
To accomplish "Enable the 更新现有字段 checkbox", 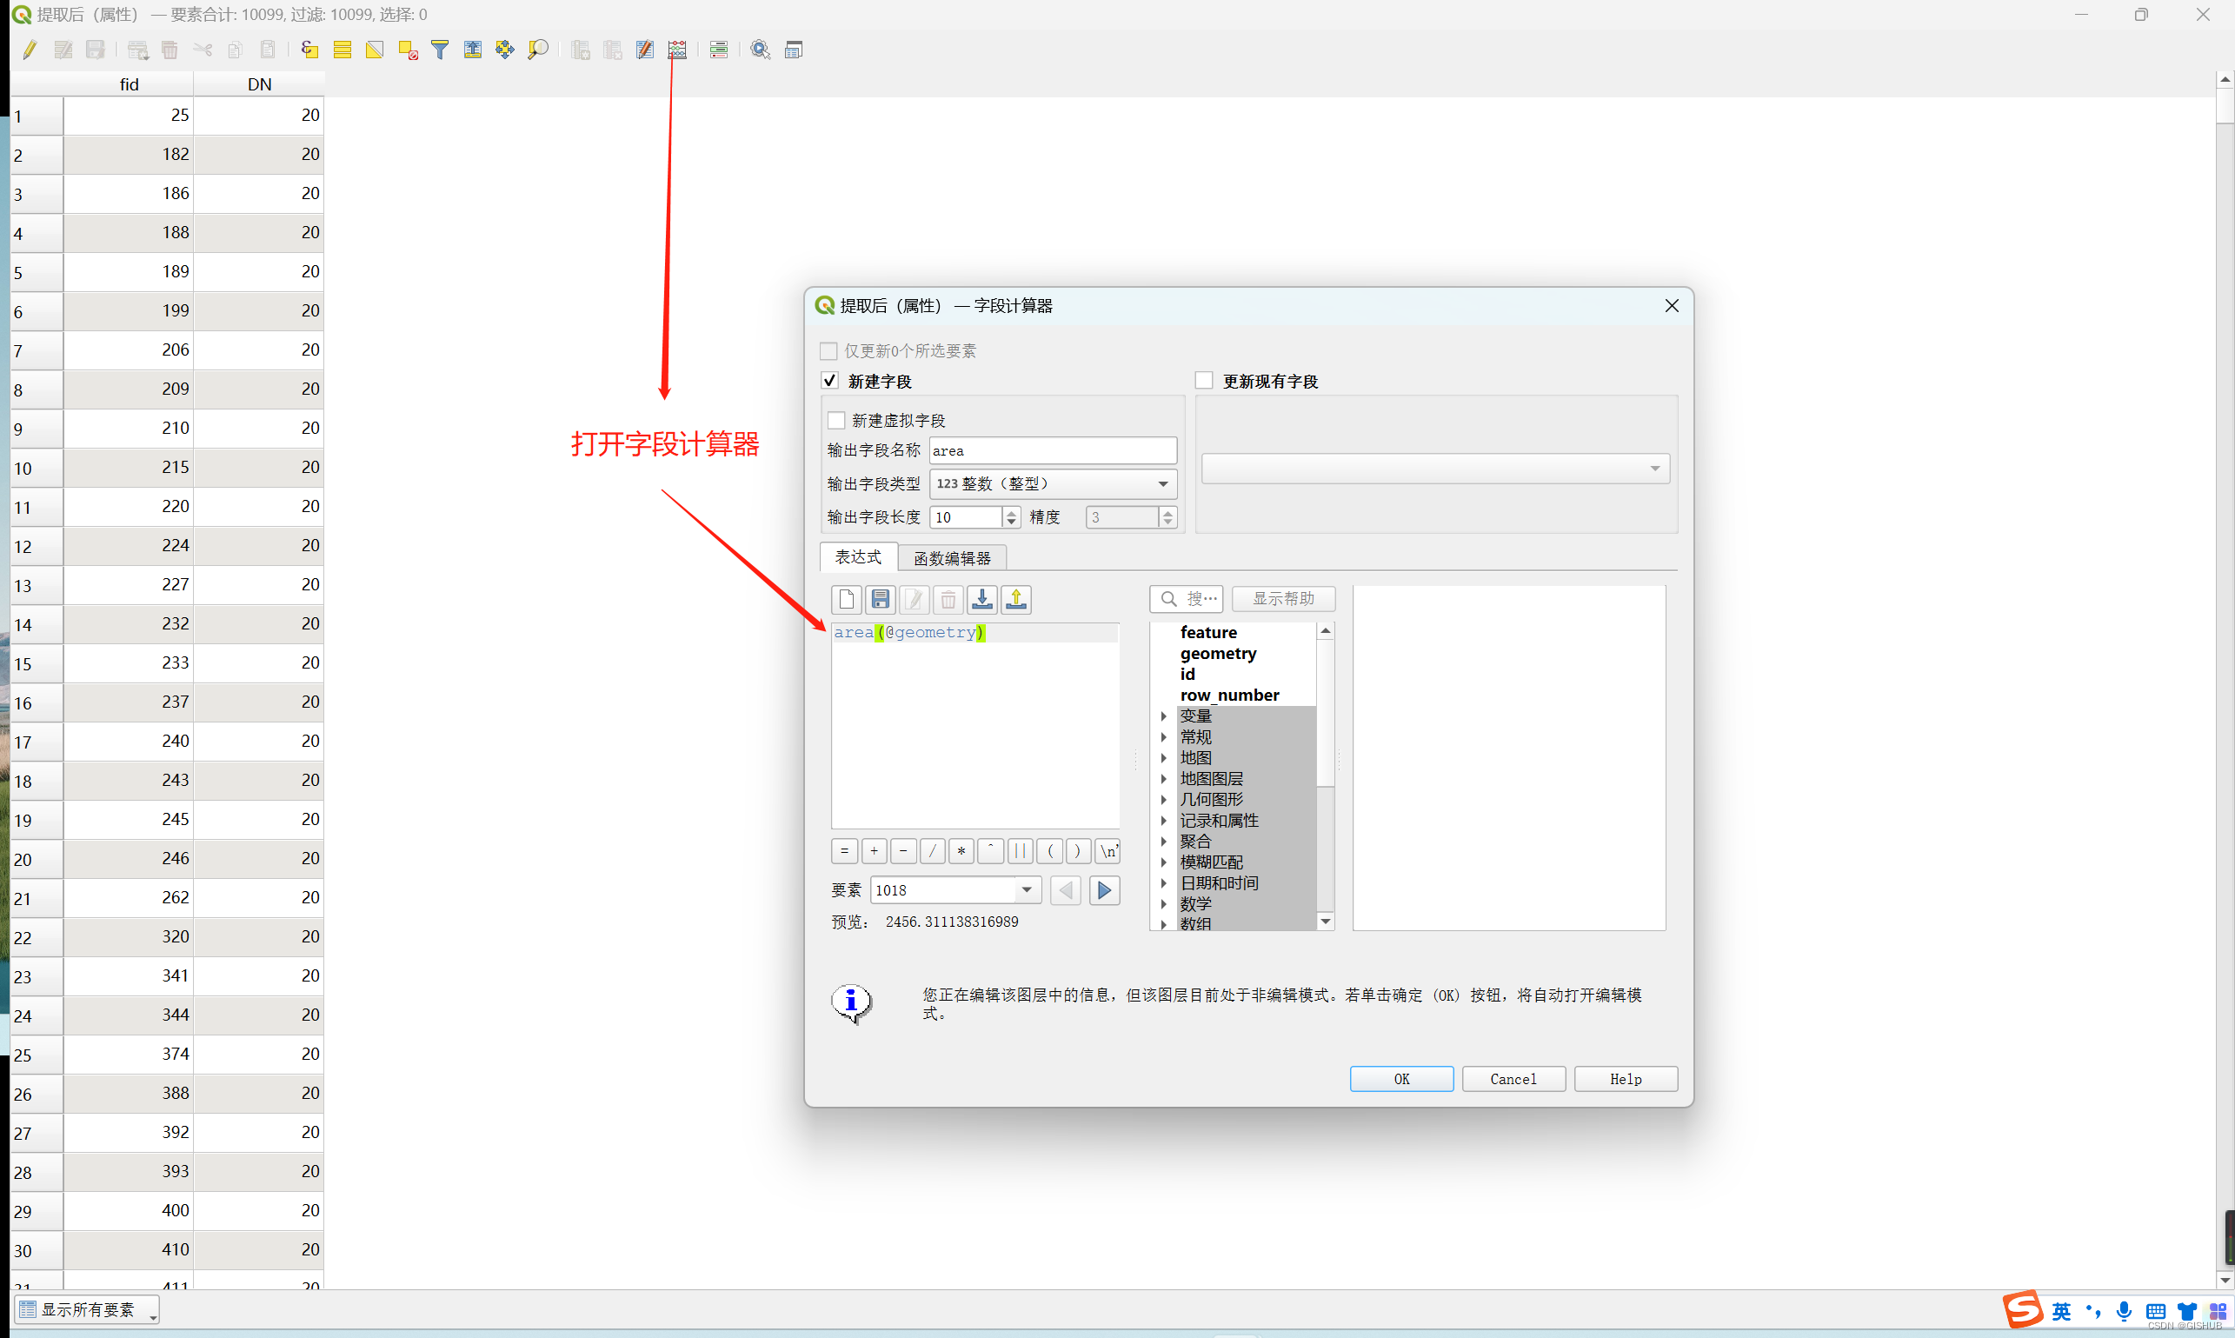I will 1204,381.
